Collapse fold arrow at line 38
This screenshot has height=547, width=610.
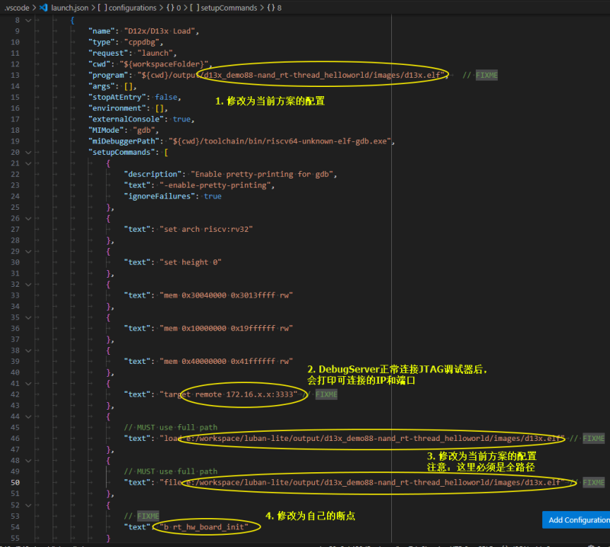[28, 350]
